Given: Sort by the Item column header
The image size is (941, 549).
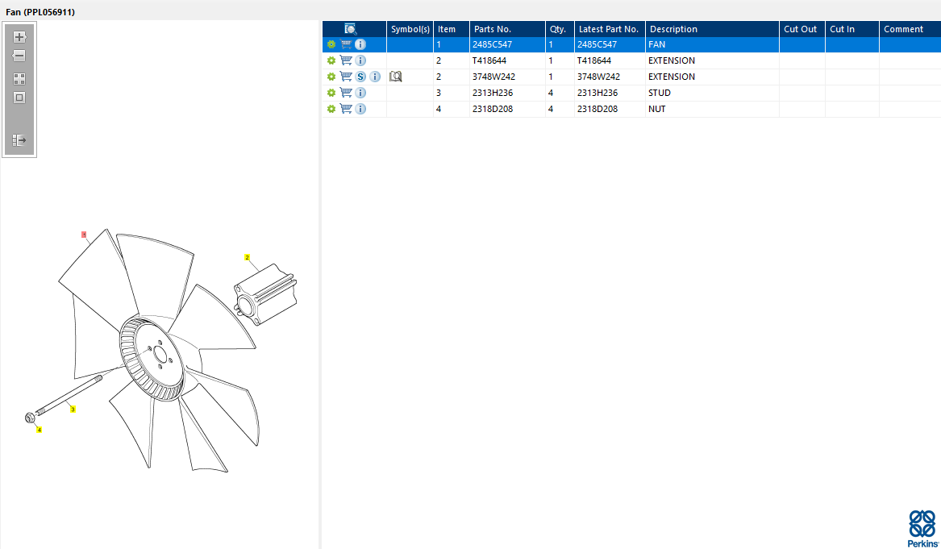Looking at the screenshot, I should tap(451, 29).
